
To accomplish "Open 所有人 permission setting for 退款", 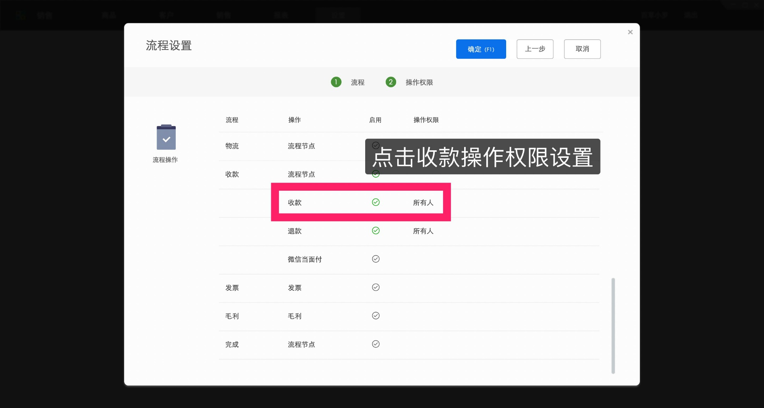I will tap(423, 231).
